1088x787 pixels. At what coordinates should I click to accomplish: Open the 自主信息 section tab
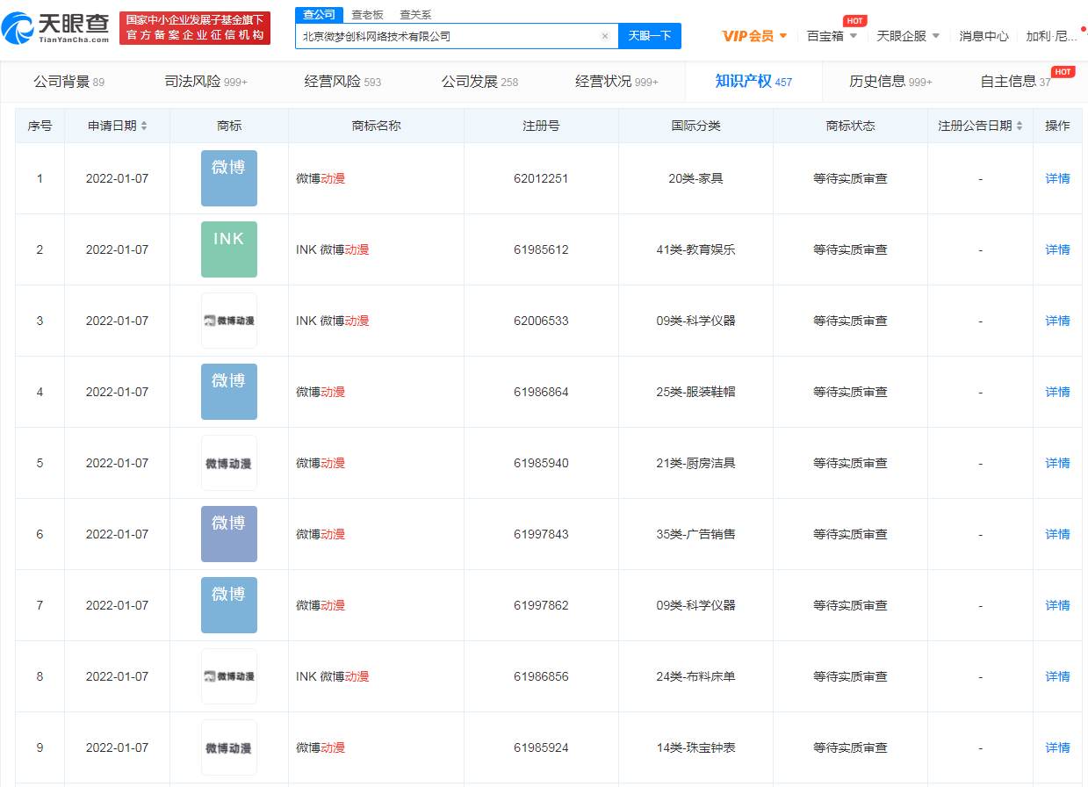coord(1015,82)
